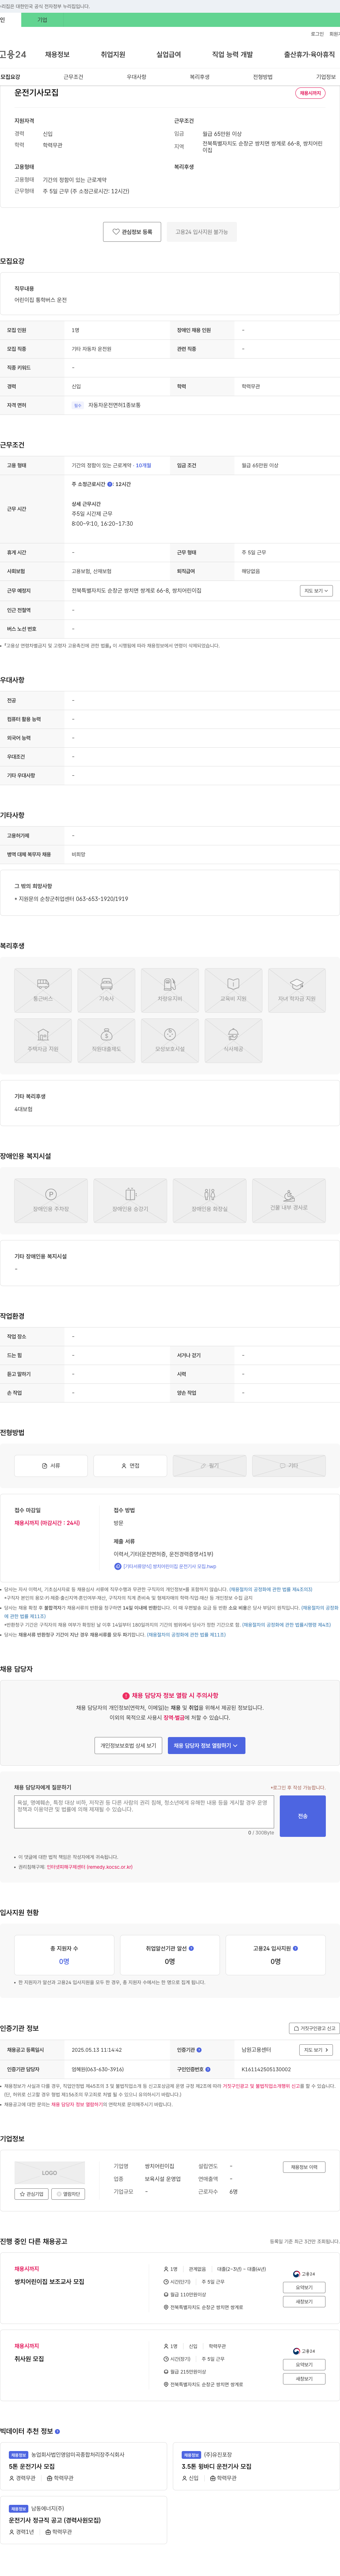Open the 취업지원 main menu
The height and width of the screenshot is (2576, 340).
[113, 54]
